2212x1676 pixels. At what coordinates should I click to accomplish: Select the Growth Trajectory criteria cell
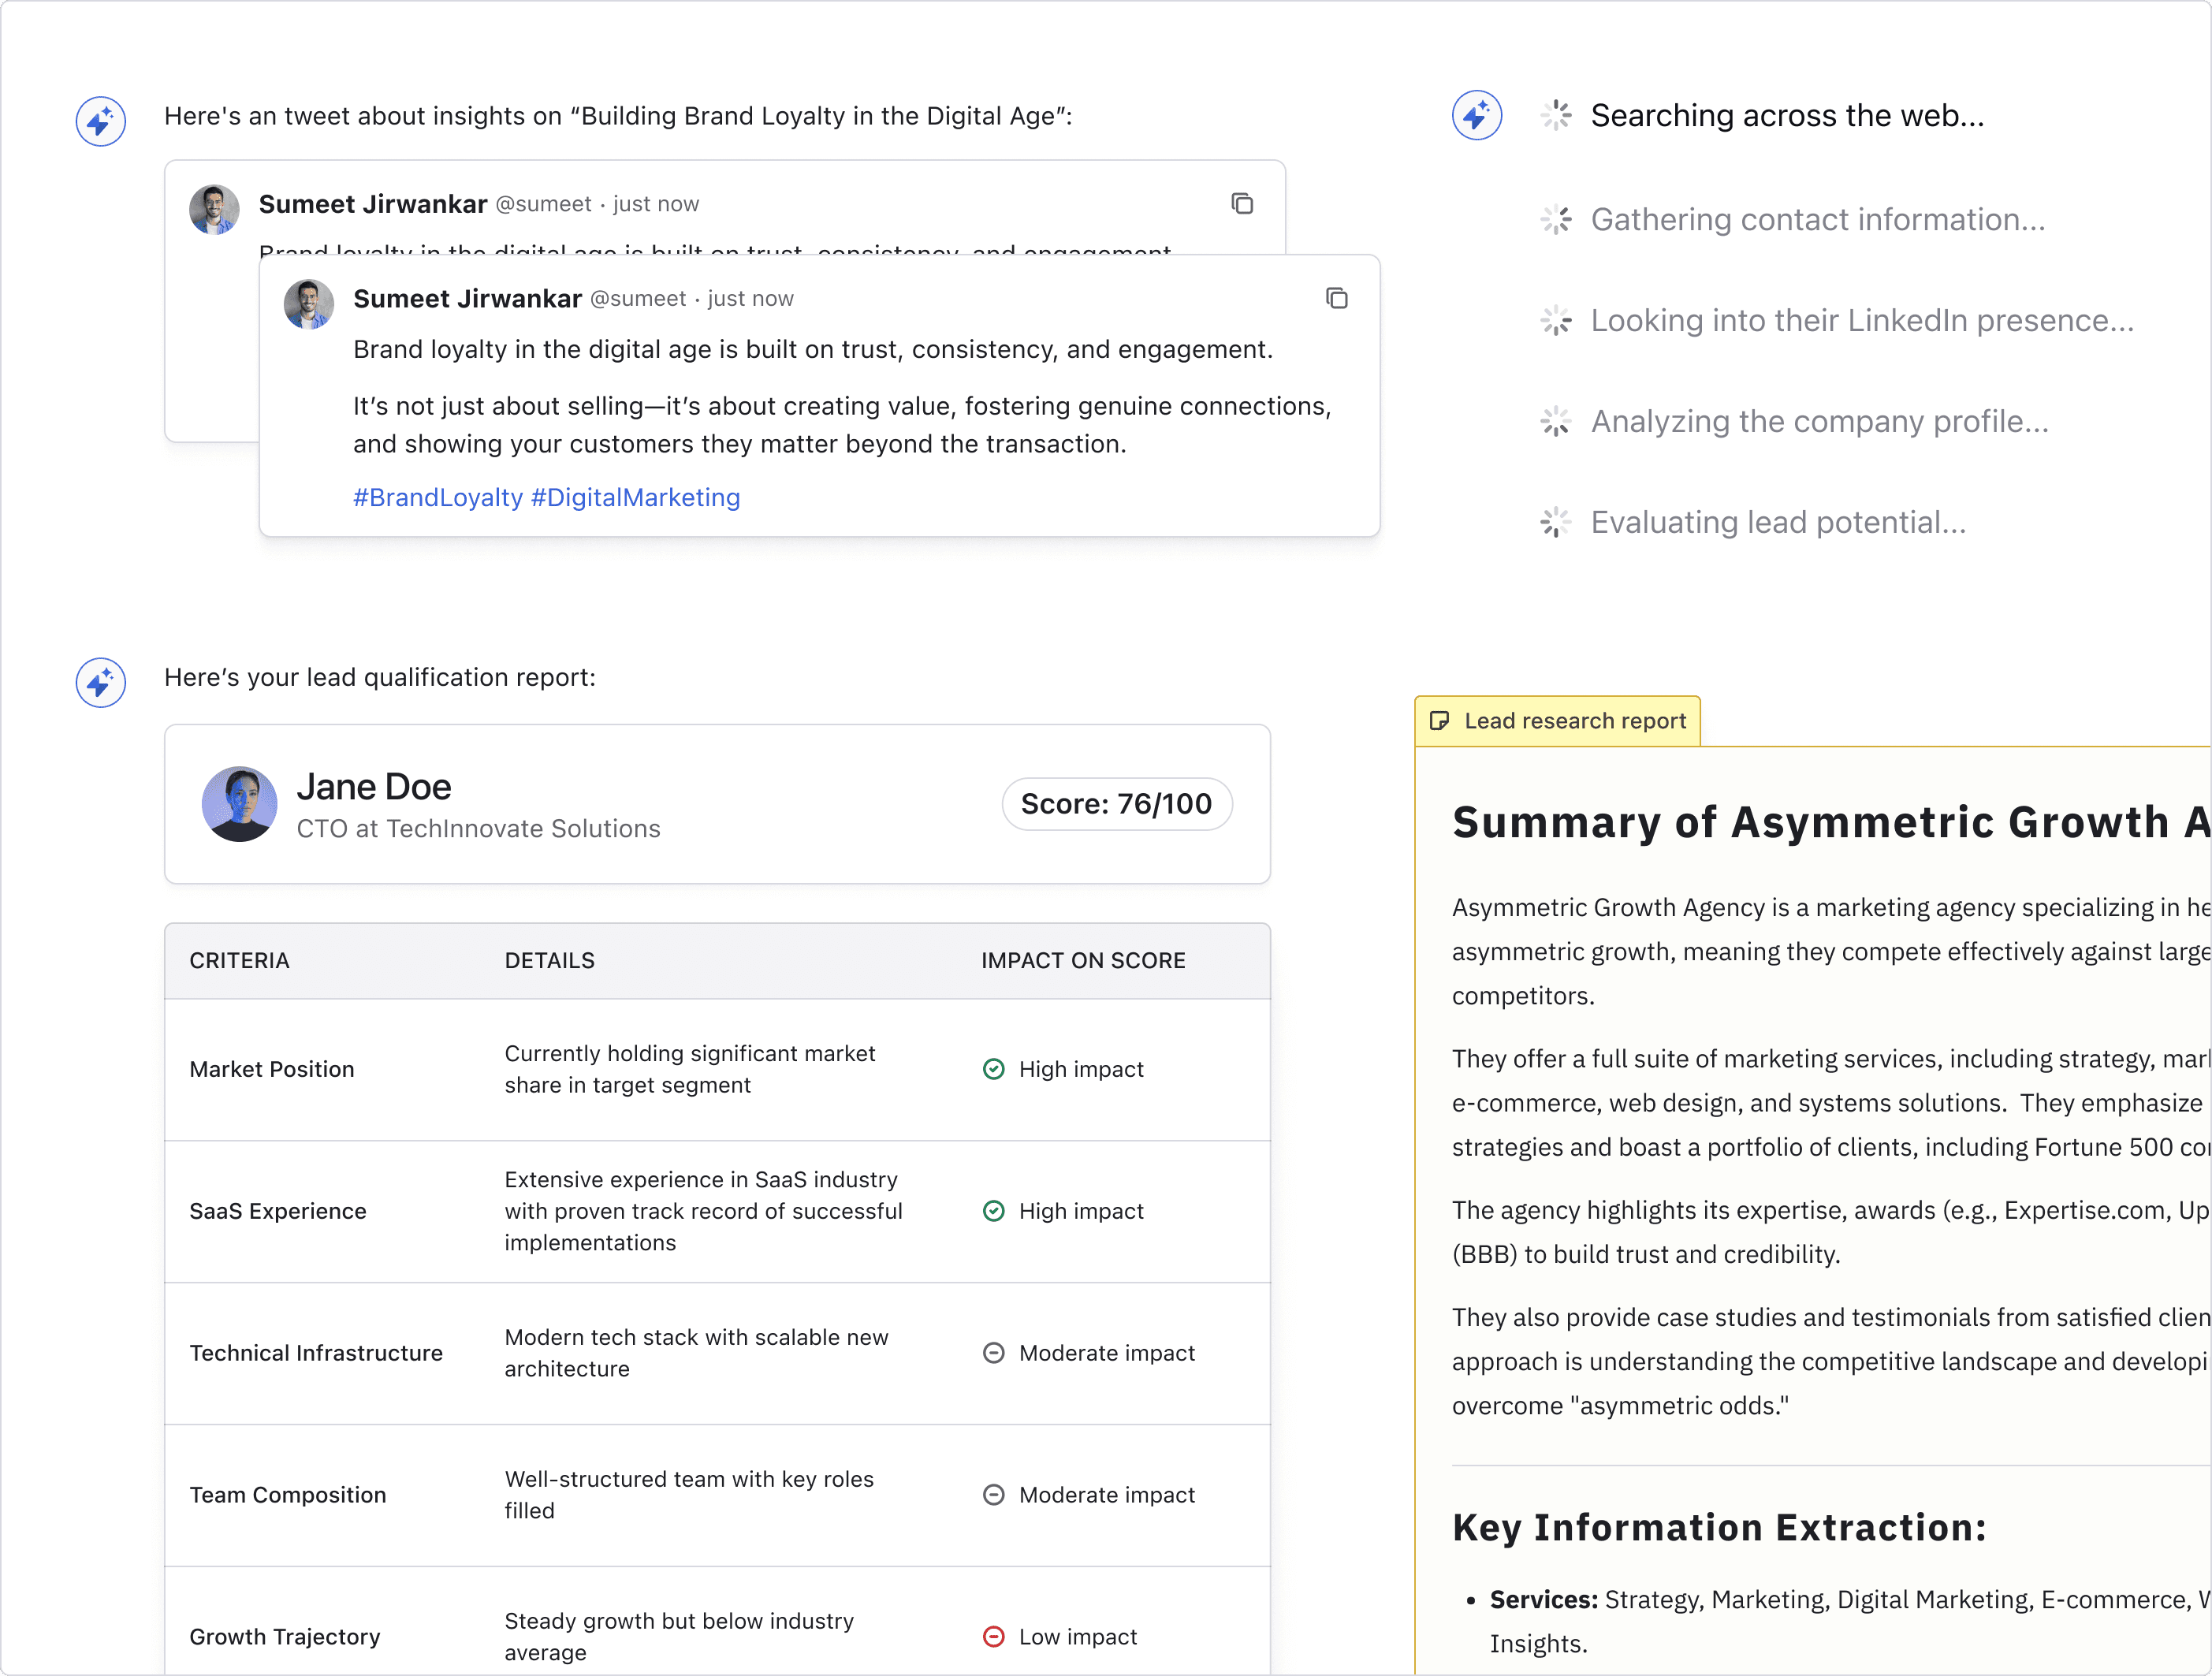[x=285, y=1637]
